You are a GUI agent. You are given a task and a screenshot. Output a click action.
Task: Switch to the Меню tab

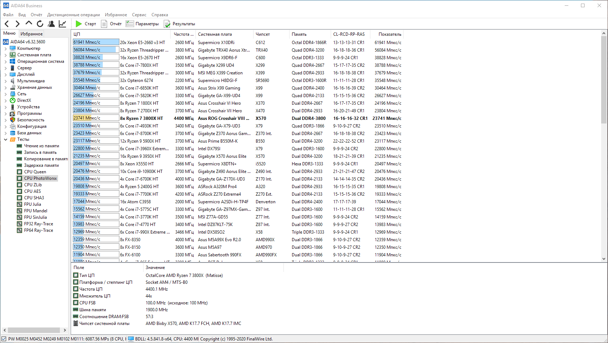(9, 33)
